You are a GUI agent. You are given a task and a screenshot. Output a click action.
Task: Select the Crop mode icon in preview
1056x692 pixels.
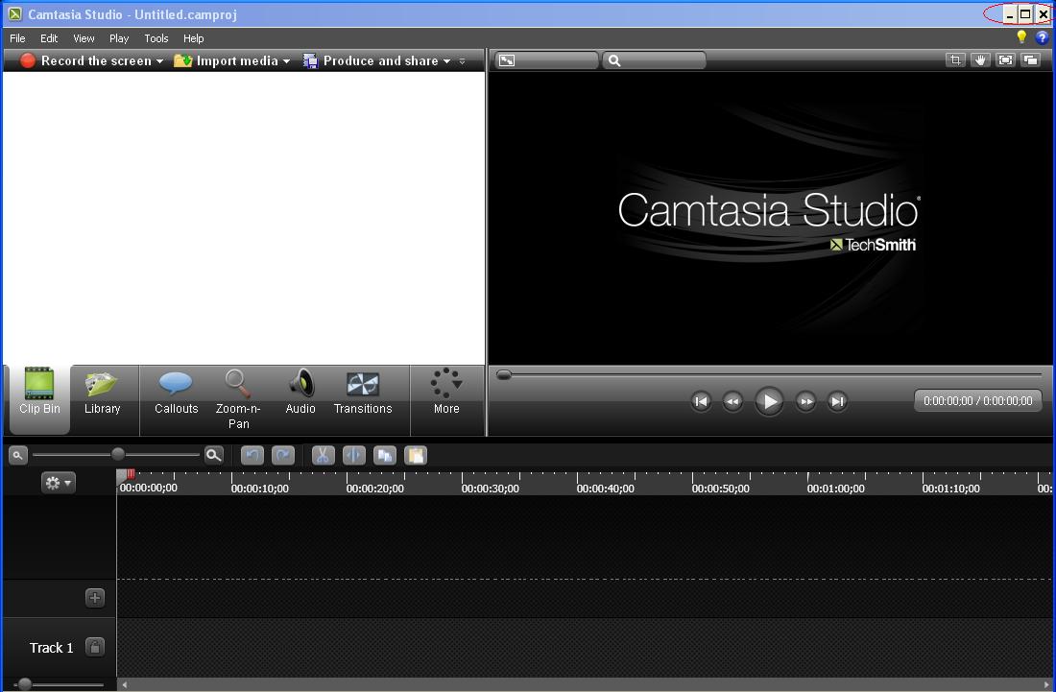click(955, 60)
